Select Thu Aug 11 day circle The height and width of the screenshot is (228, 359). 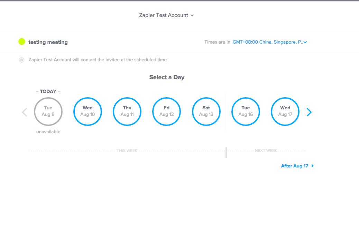pyautogui.click(x=127, y=111)
